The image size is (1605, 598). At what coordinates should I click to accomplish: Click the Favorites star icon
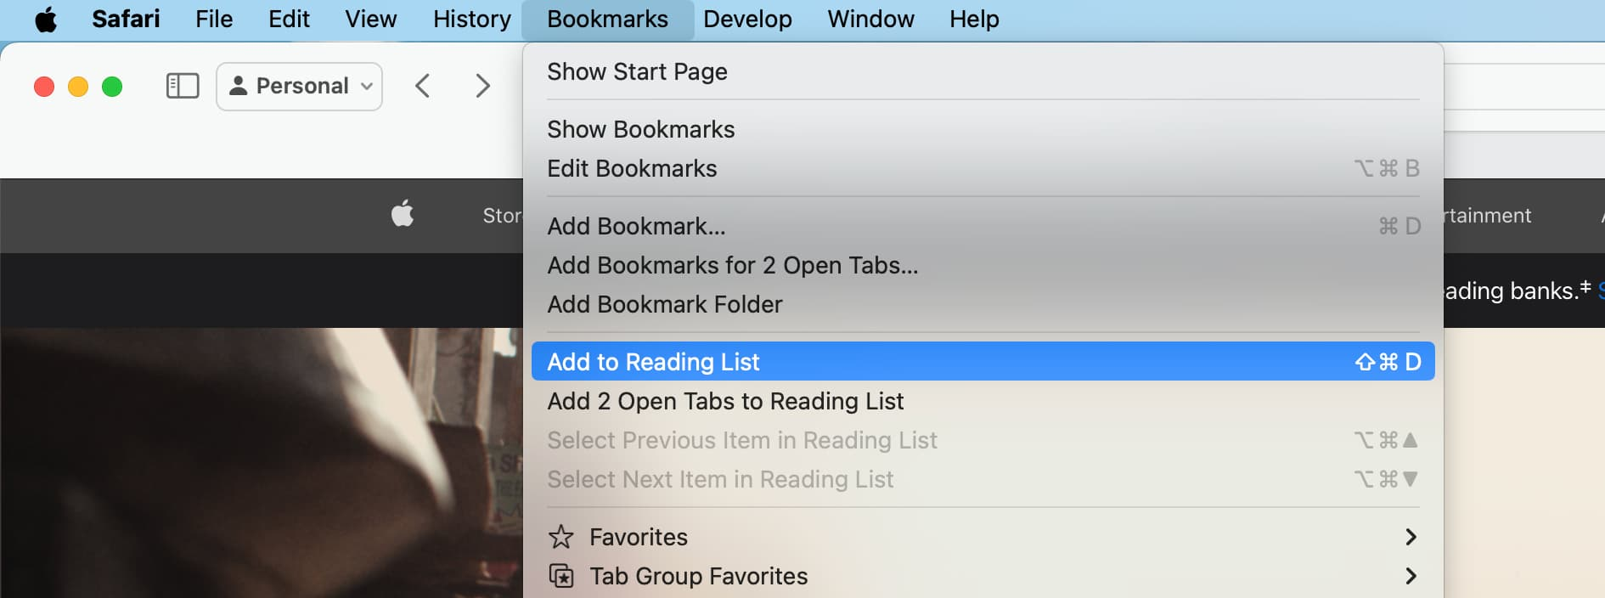(x=561, y=537)
